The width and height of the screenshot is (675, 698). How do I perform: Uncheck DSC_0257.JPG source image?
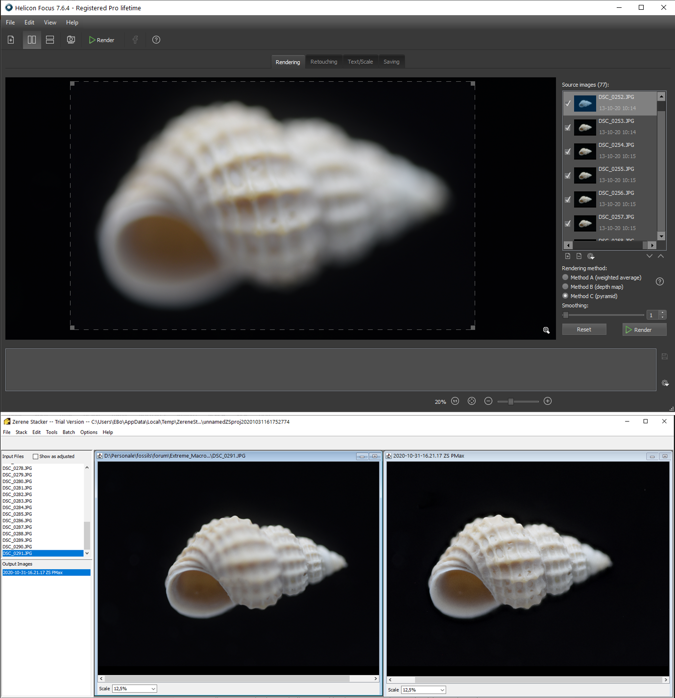pyautogui.click(x=568, y=223)
